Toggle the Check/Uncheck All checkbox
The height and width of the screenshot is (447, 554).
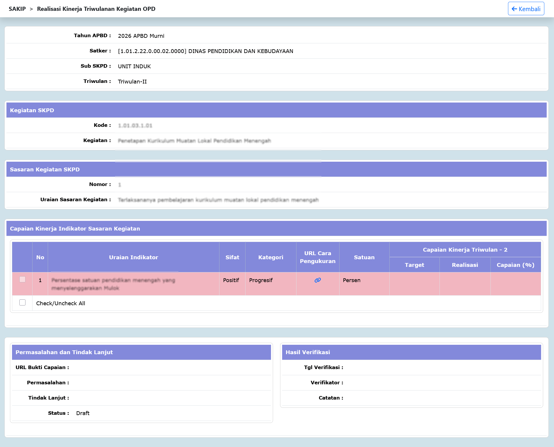(22, 303)
